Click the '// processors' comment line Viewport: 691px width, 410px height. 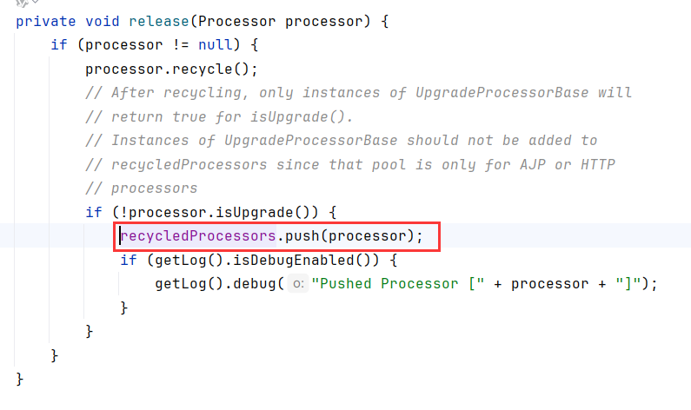[142, 188]
